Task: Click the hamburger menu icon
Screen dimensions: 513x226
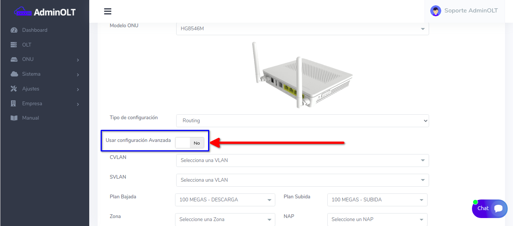Action: (107, 11)
